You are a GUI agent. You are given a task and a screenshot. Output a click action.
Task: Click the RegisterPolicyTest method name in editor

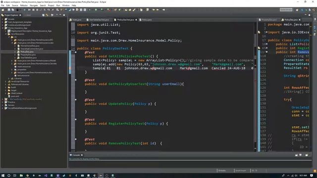[126, 124]
